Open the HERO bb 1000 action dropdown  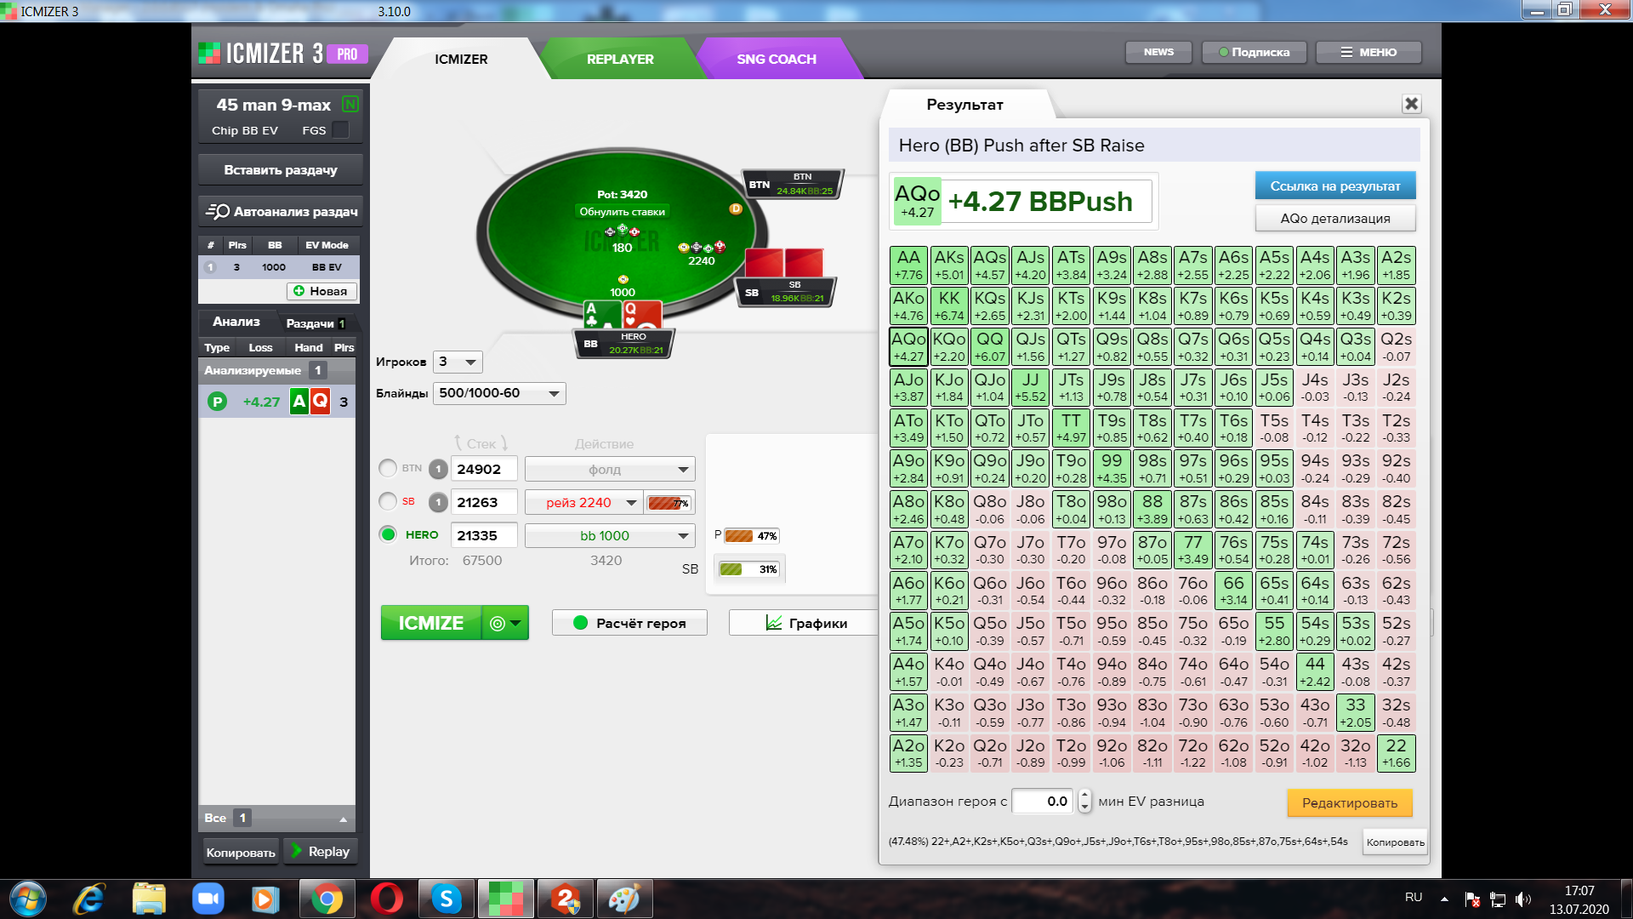(x=610, y=535)
